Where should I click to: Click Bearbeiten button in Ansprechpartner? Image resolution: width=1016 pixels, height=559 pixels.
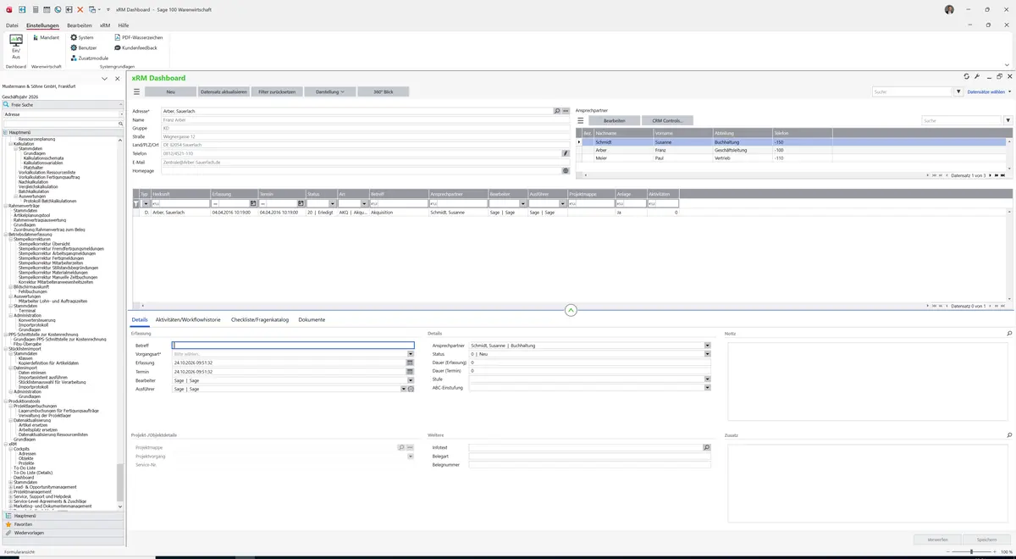(614, 121)
